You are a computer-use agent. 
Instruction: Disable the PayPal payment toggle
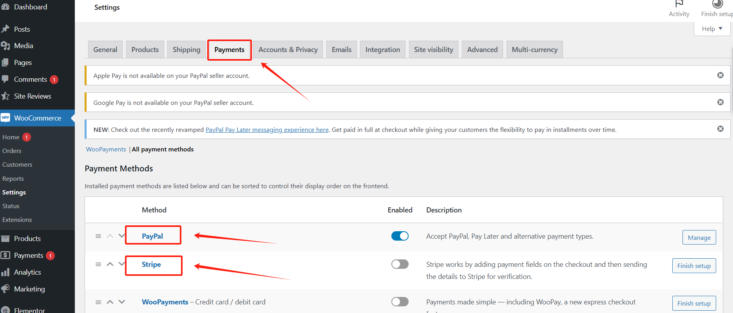pos(400,236)
